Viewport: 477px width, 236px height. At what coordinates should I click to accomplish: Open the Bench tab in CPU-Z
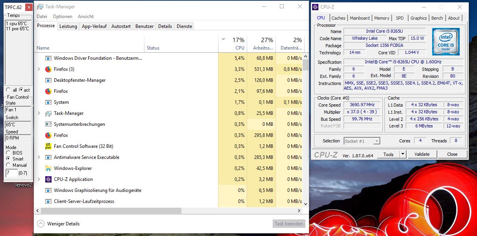click(x=437, y=18)
